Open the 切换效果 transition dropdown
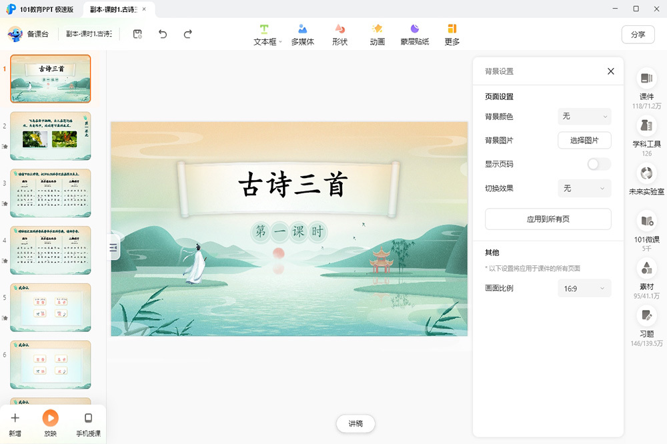 click(x=584, y=189)
